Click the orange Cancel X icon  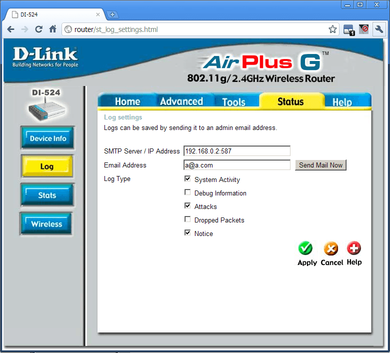click(331, 248)
